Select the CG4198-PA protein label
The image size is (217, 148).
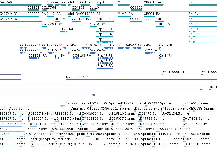(x=82, y=56)
